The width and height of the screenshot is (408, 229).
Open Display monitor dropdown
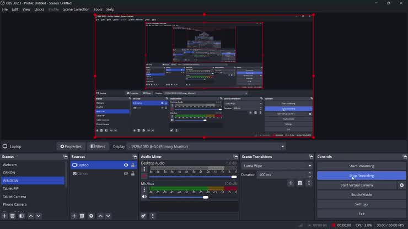click(207, 146)
